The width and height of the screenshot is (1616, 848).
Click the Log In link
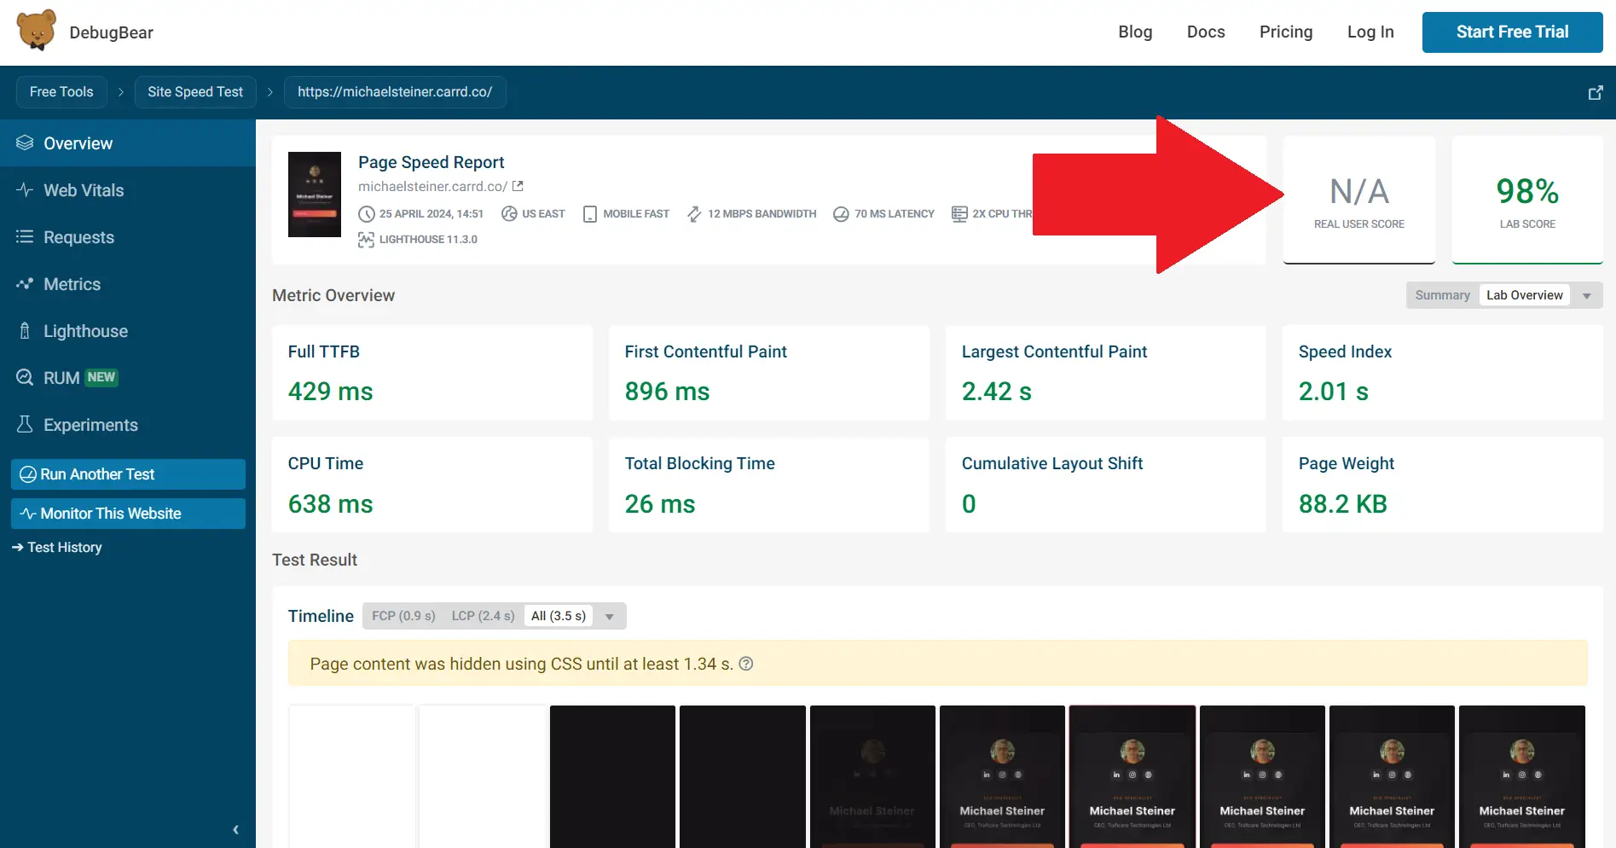click(x=1370, y=32)
